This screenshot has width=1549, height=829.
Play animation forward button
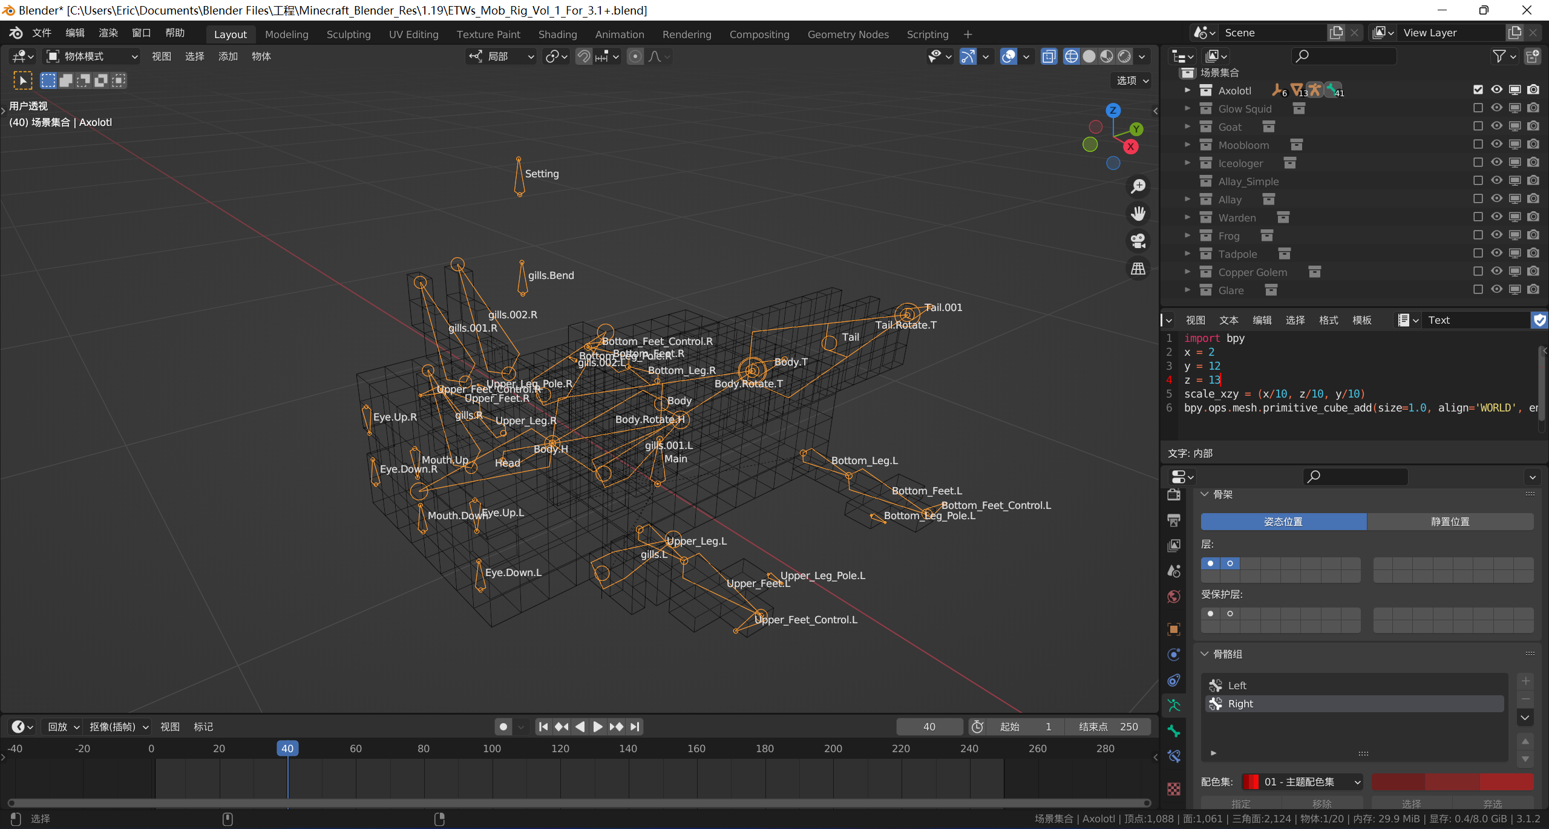click(x=598, y=727)
